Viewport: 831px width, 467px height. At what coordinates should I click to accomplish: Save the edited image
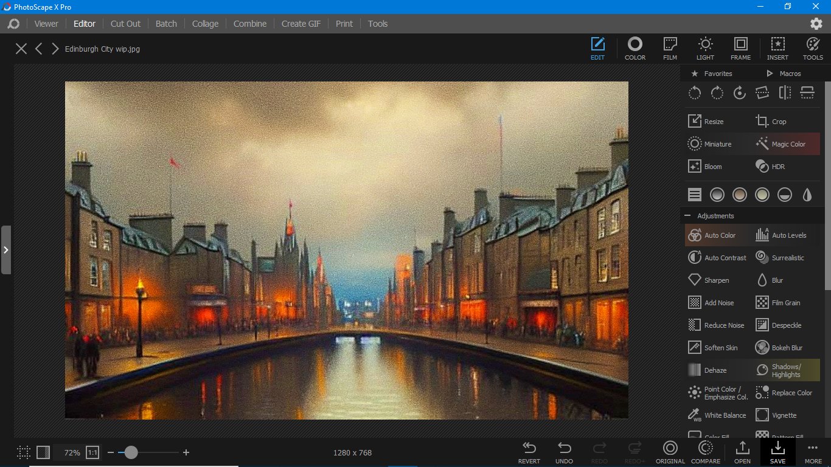pyautogui.click(x=777, y=452)
